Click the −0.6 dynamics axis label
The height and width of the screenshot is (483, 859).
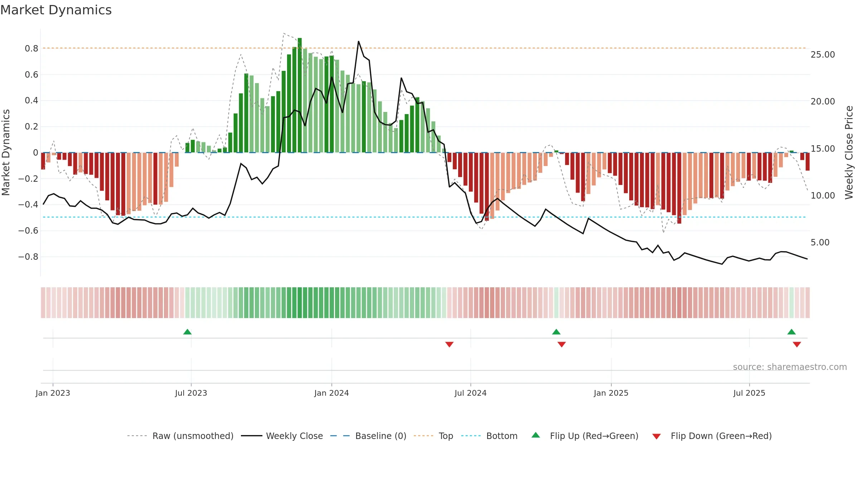[28, 231]
